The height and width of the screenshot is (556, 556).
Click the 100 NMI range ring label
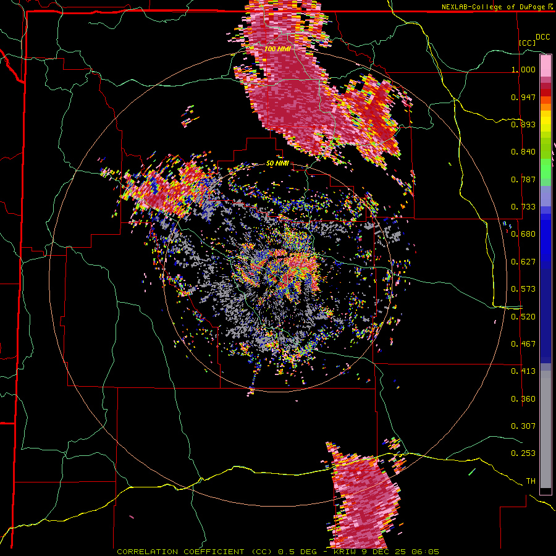[277, 49]
